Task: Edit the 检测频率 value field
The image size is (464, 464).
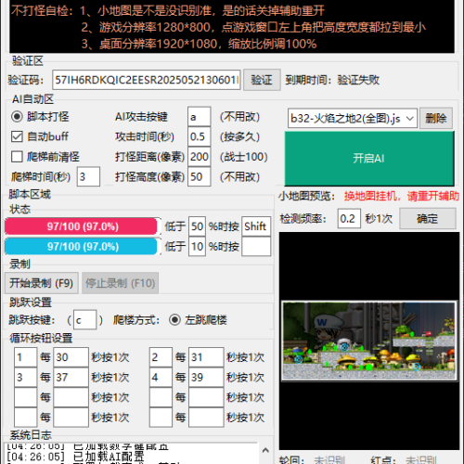Action: coord(349,219)
